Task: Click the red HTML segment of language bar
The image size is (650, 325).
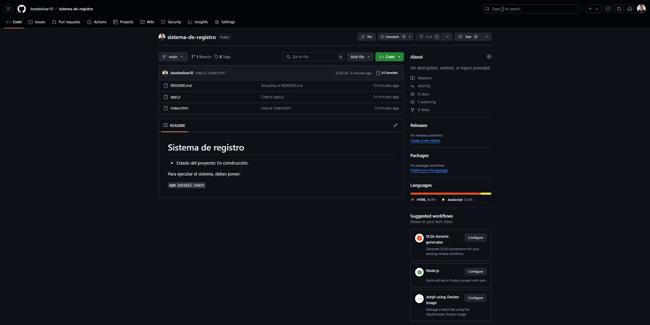Action: (x=445, y=194)
